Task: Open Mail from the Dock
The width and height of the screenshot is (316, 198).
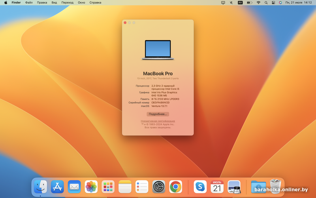Action: tap(74, 187)
